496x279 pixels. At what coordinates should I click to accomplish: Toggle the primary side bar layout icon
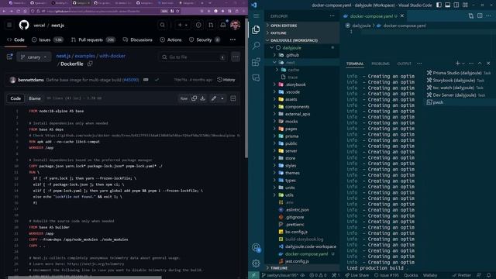click(x=439, y=5)
